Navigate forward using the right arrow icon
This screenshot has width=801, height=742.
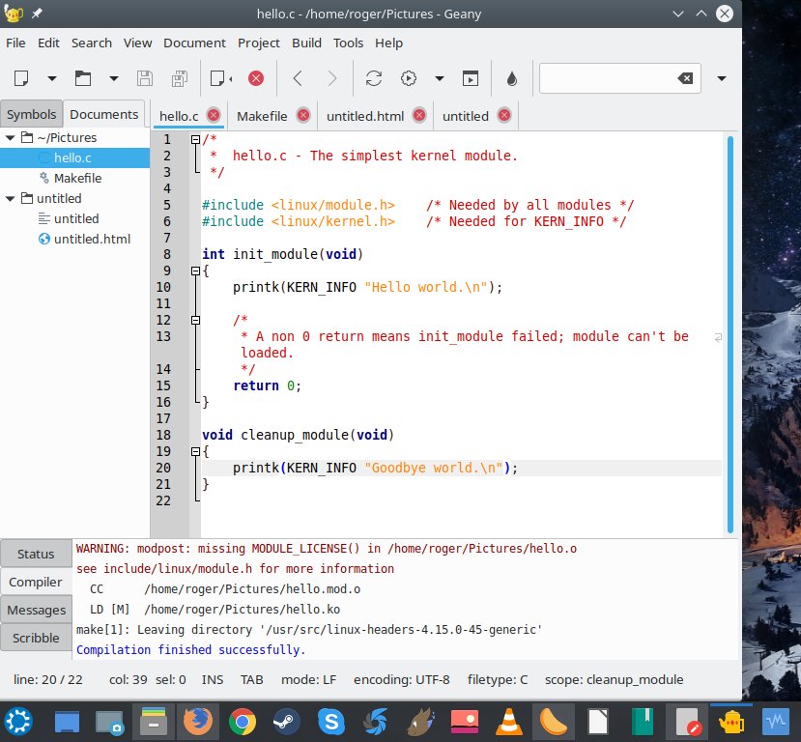[331, 78]
